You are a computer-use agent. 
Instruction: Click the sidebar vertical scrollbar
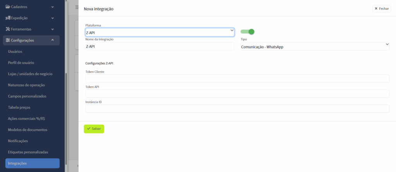click(x=66, y=116)
